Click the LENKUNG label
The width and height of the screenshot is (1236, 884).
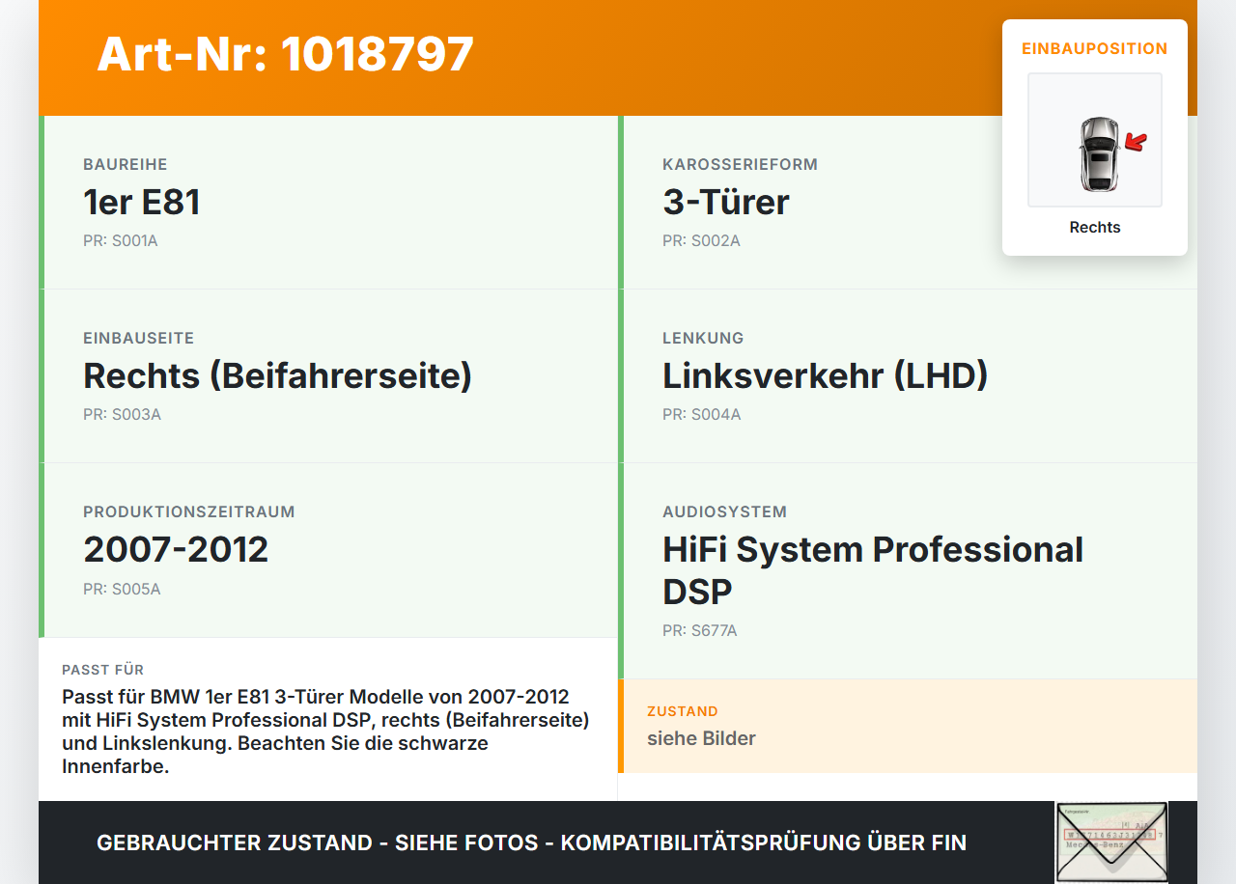703,338
